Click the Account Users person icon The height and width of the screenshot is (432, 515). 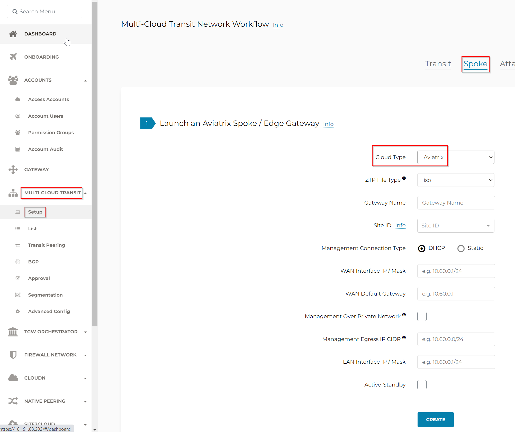(x=18, y=116)
